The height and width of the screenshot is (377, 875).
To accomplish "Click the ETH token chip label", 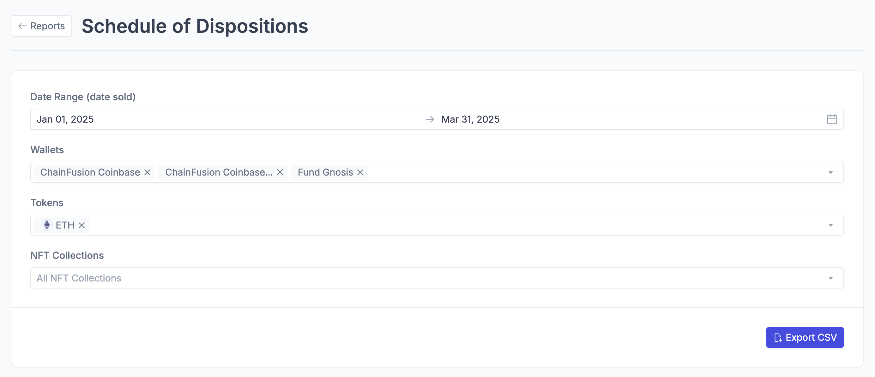I will (65, 225).
